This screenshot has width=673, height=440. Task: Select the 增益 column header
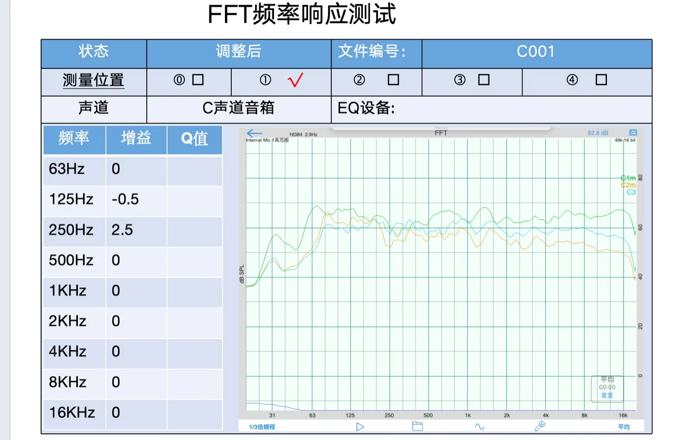tap(136, 139)
